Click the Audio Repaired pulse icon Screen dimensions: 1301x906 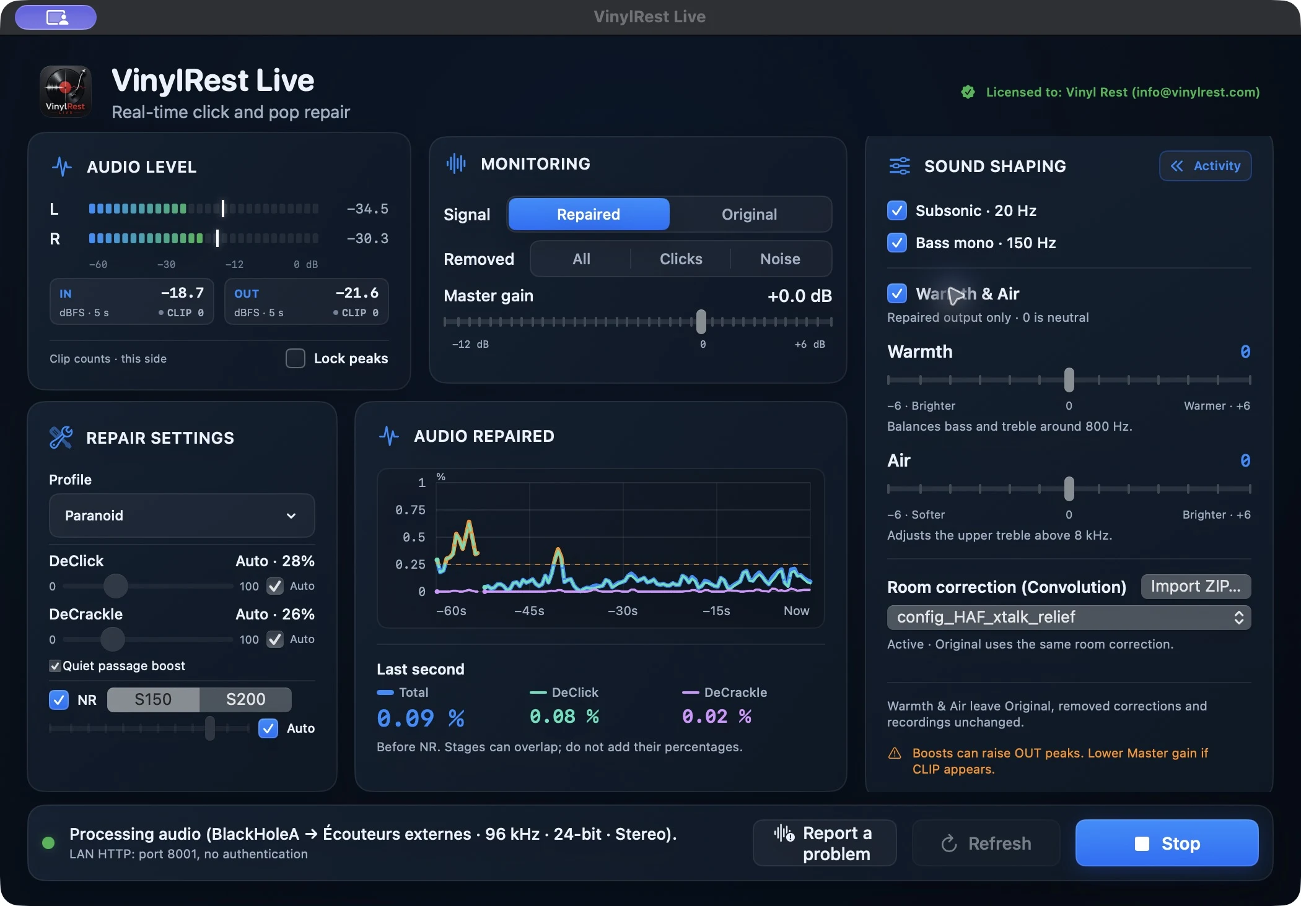(389, 436)
